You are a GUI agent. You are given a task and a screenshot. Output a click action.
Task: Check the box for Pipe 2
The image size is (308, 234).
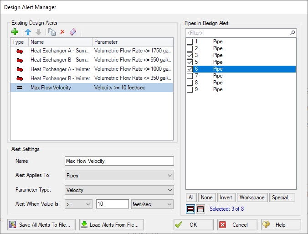click(190, 48)
